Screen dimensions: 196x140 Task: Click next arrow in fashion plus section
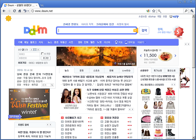[174, 85]
